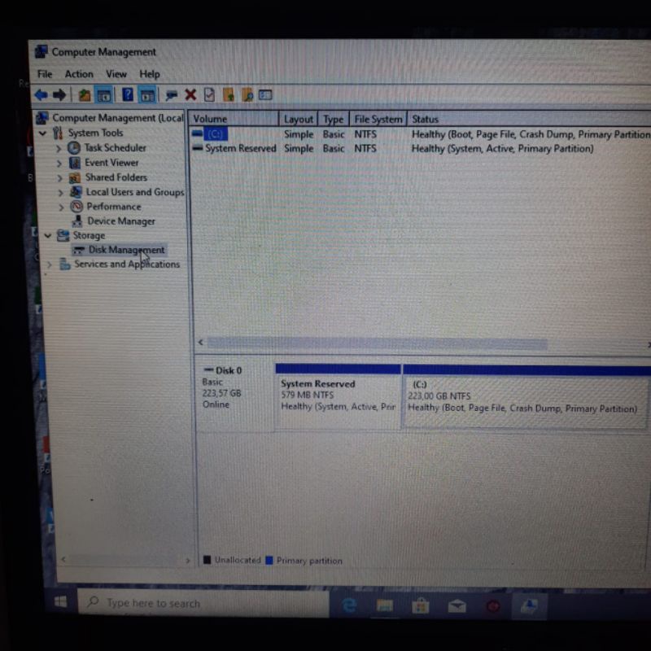The image size is (651, 651).
Task: Click the toolbar icon right of the Properties icon
Action: 229,95
